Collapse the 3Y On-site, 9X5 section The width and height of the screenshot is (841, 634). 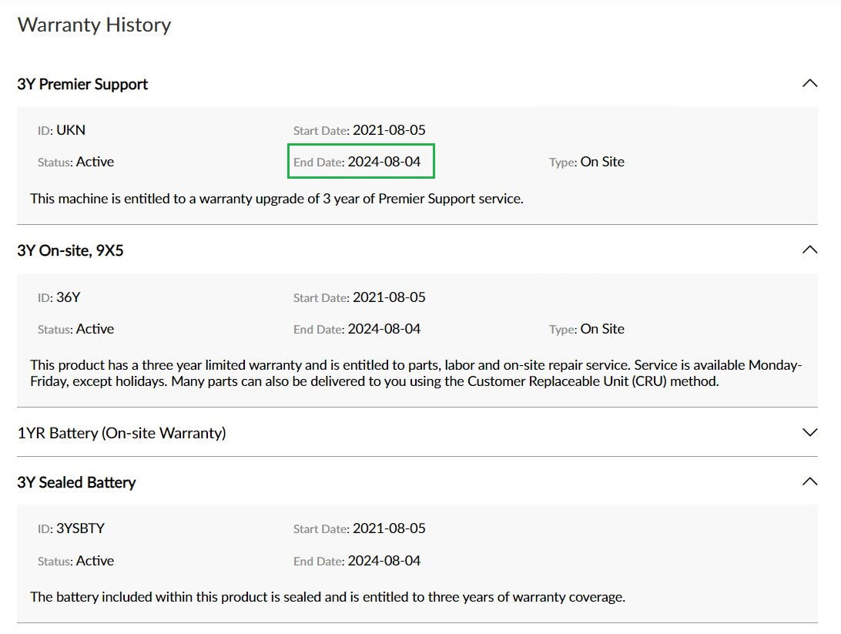pos(809,249)
